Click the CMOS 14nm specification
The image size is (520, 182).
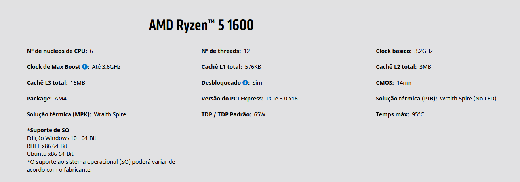[x=394, y=83]
